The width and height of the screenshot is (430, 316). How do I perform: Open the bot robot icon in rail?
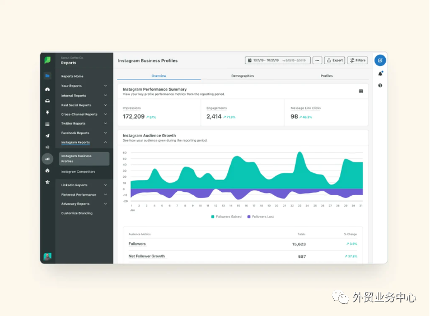(x=48, y=171)
